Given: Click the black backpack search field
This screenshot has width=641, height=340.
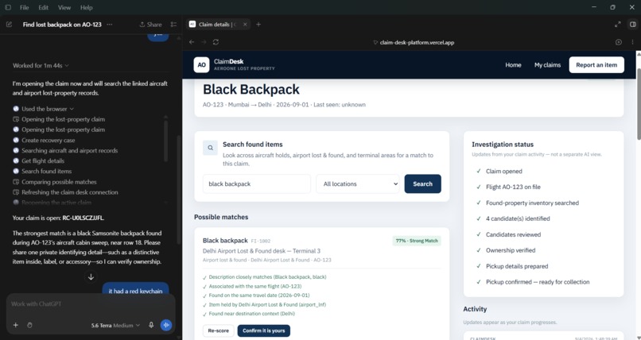Looking at the screenshot, I should tap(257, 184).
